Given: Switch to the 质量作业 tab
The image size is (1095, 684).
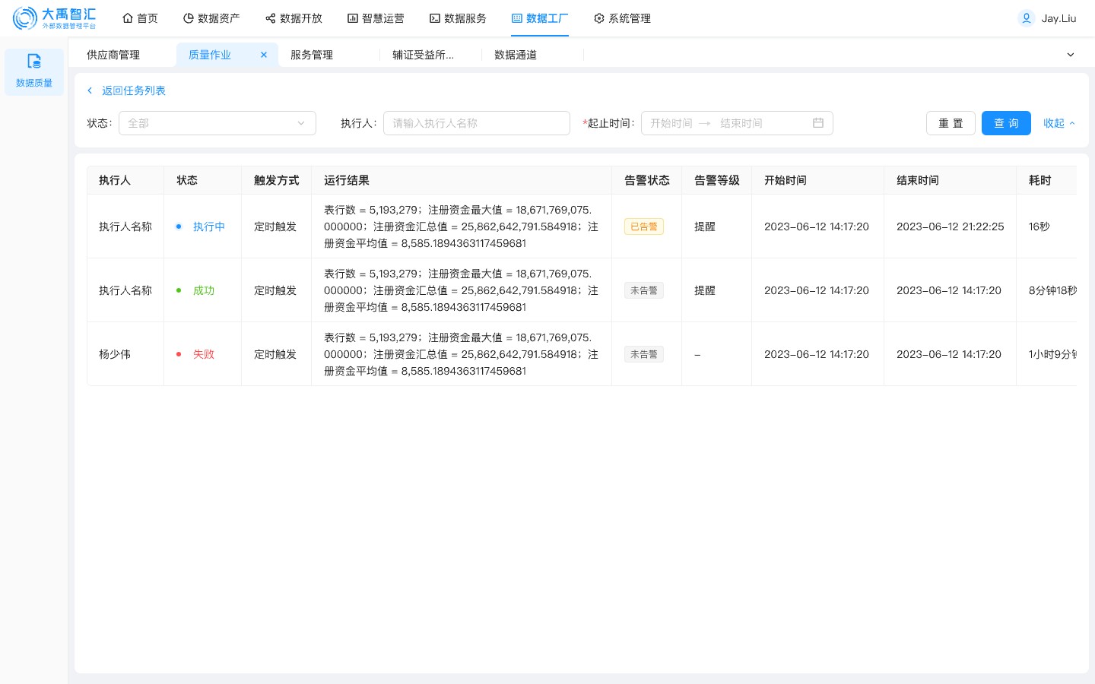Looking at the screenshot, I should pos(210,55).
